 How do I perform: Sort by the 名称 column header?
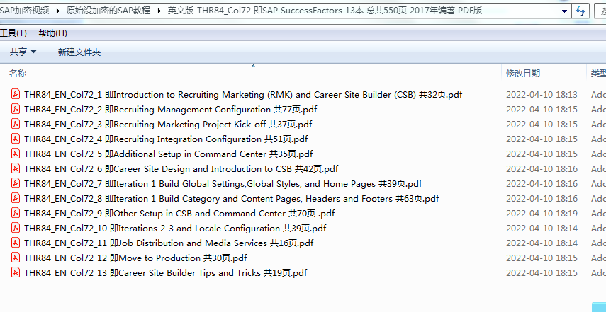coord(18,74)
